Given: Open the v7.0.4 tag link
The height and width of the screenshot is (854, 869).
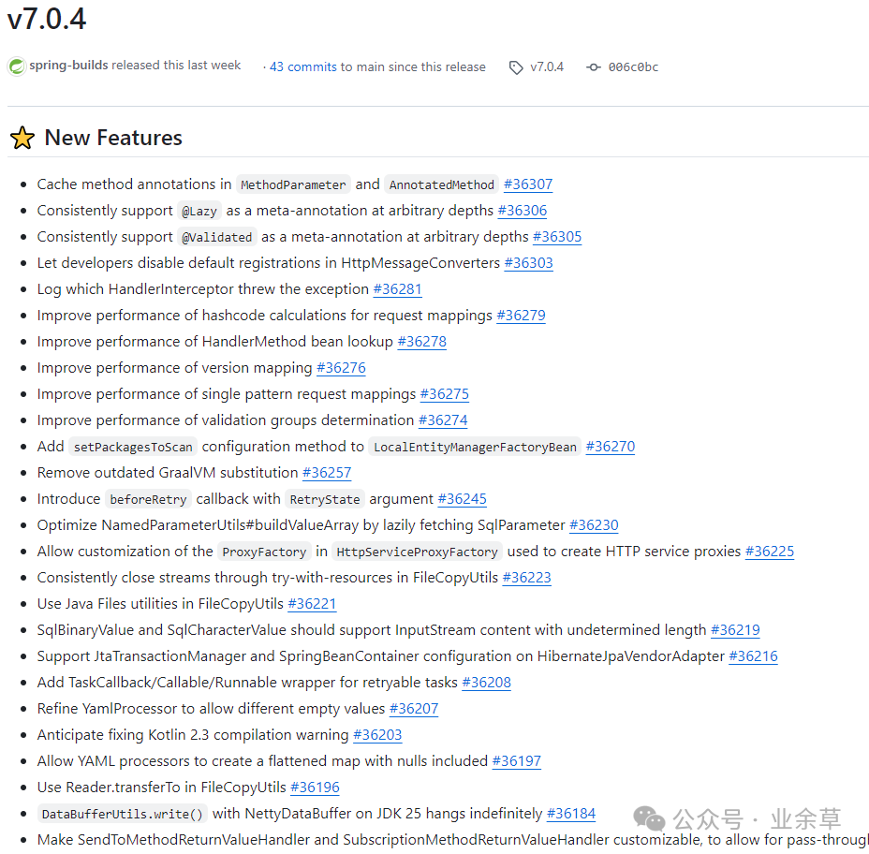Looking at the screenshot, I should pos(547,66).
